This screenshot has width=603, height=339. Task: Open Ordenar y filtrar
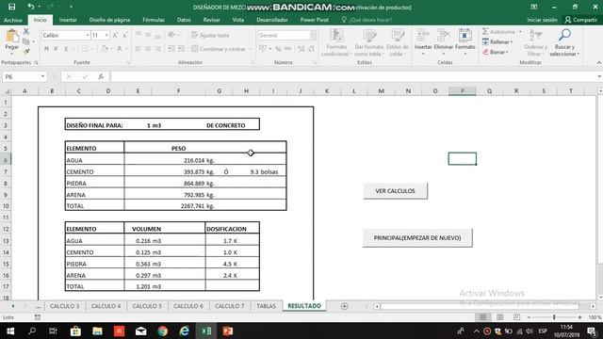pos(535,42)
